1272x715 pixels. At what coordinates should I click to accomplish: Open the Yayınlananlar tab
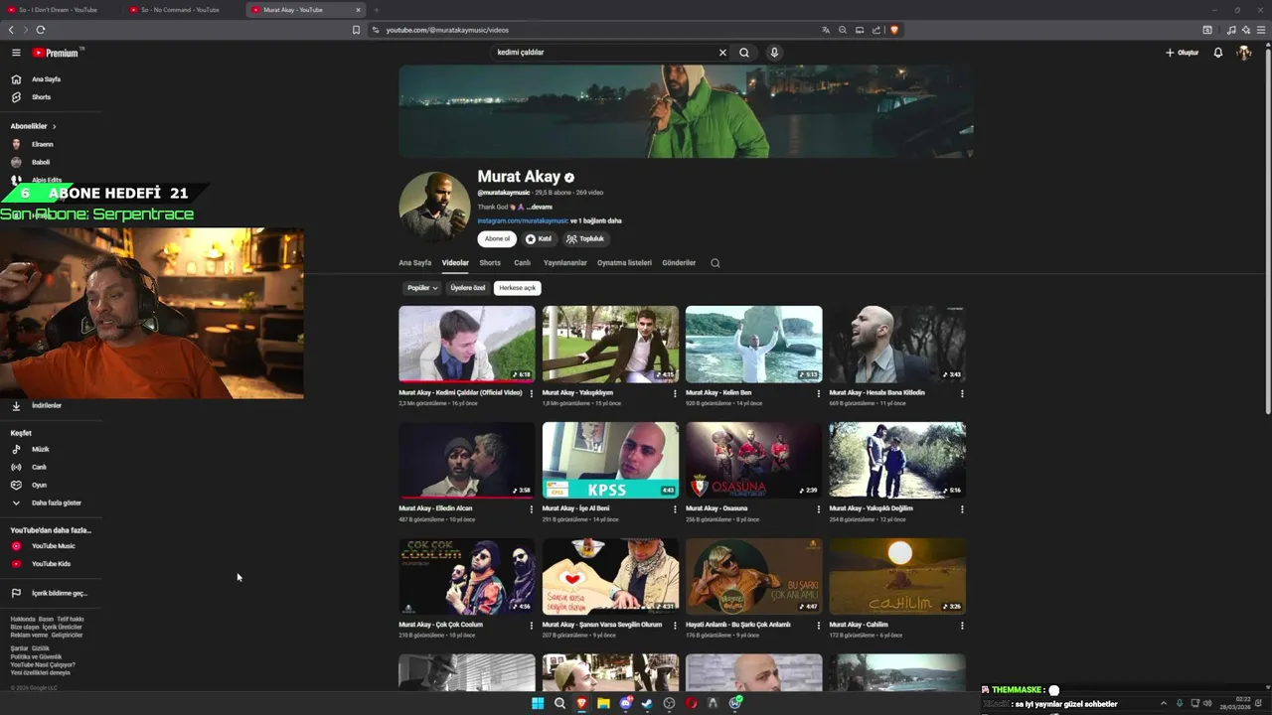564,263
